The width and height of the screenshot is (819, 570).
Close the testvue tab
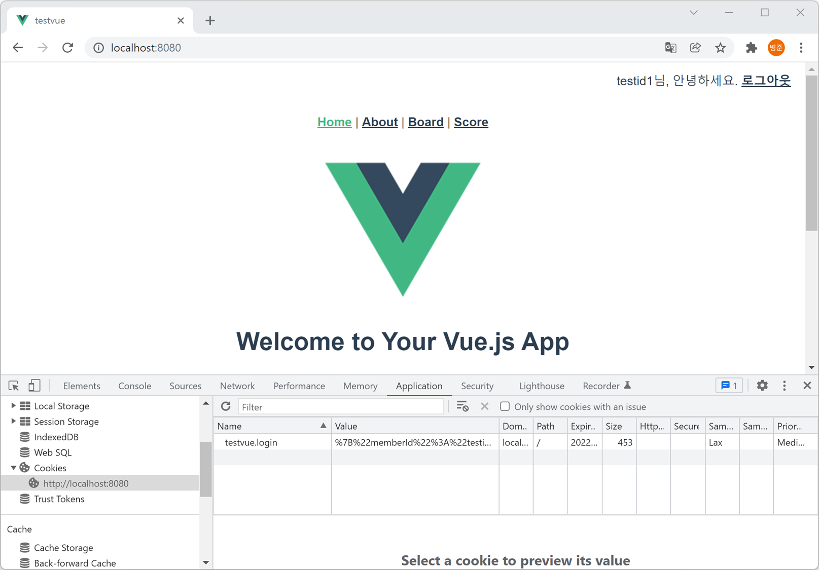181,20
